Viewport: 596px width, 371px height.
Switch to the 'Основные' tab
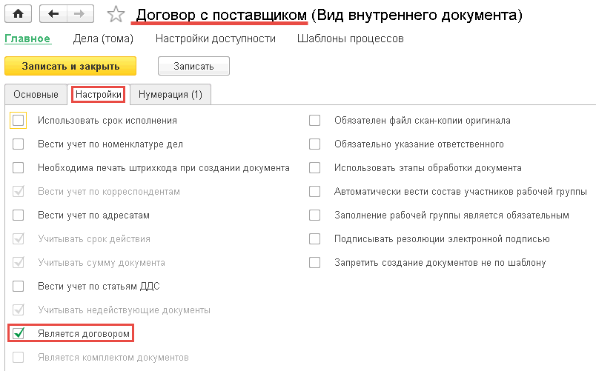(x=36, y=95)
